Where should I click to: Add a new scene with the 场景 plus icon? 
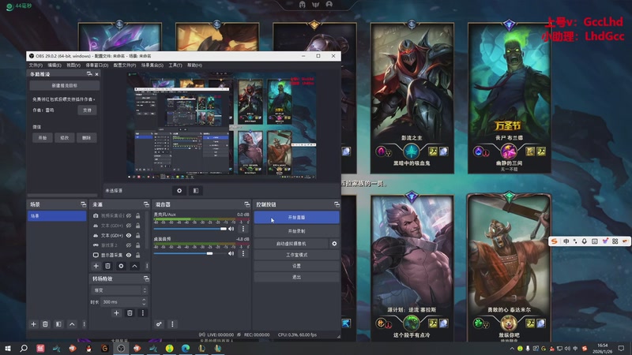[33, 324]
